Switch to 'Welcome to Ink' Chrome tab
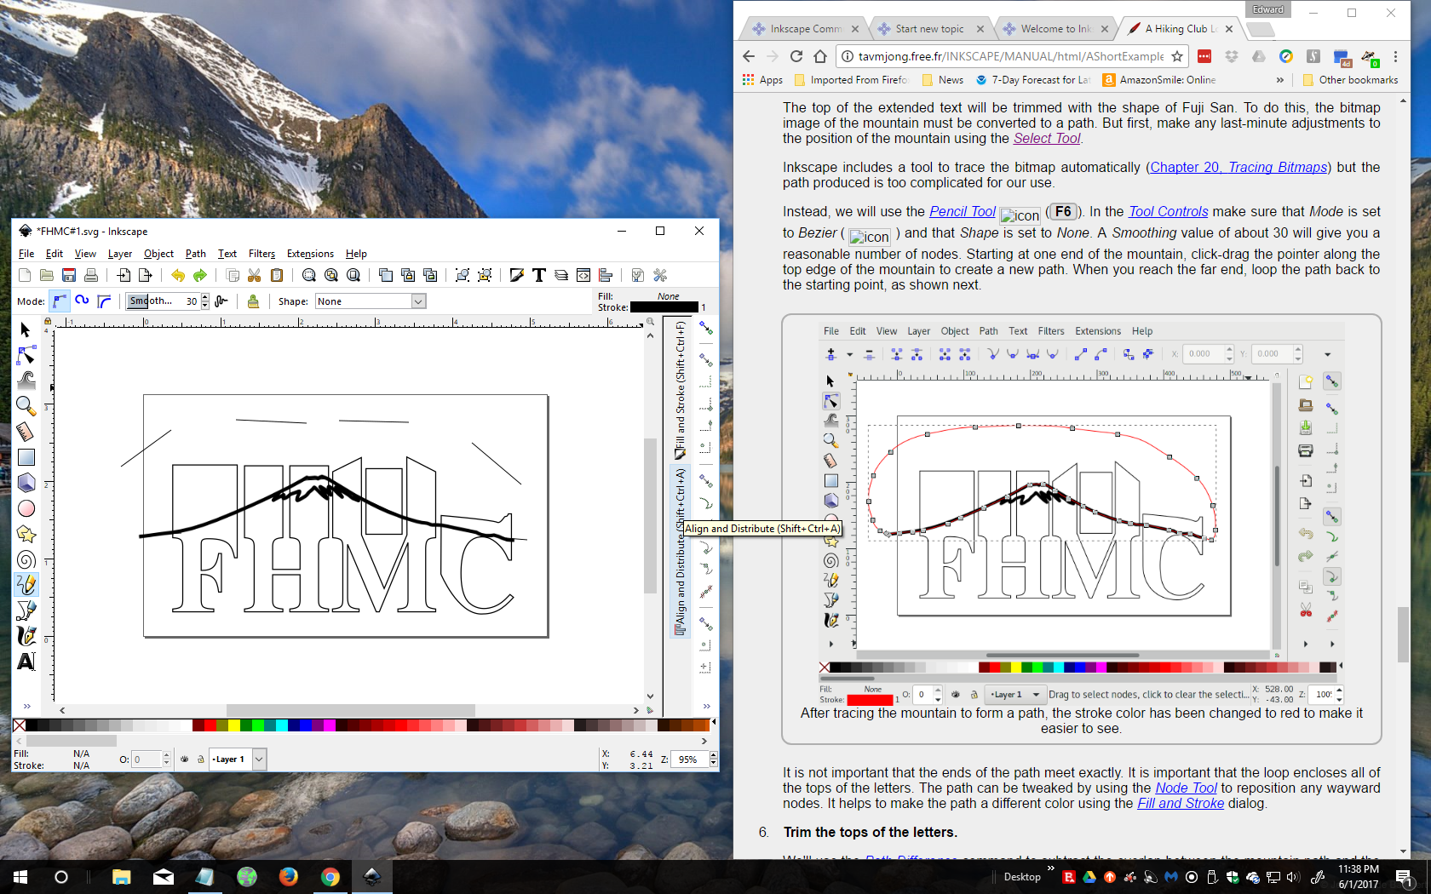The width and height of the screenshot is (1431, 894). (x=1055, y=29)
